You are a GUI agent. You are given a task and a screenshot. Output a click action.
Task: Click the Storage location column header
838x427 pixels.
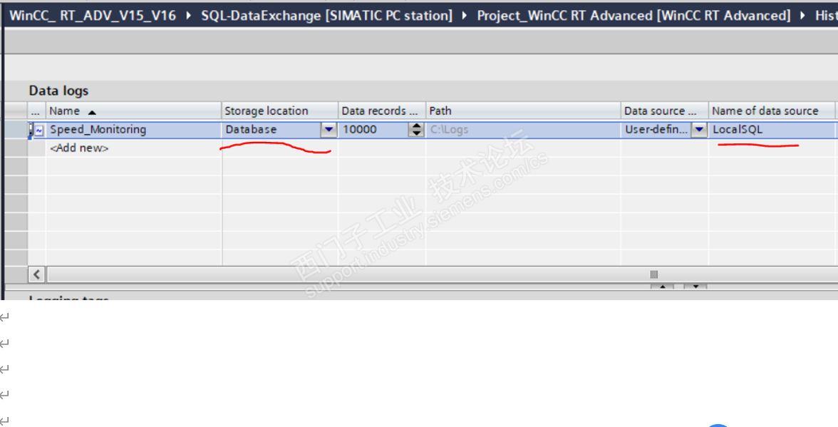279,110
